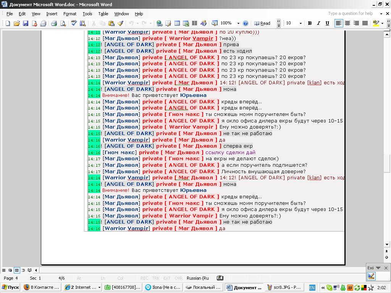
Task: Toggle Bold formatting
Action: [310, 23]
